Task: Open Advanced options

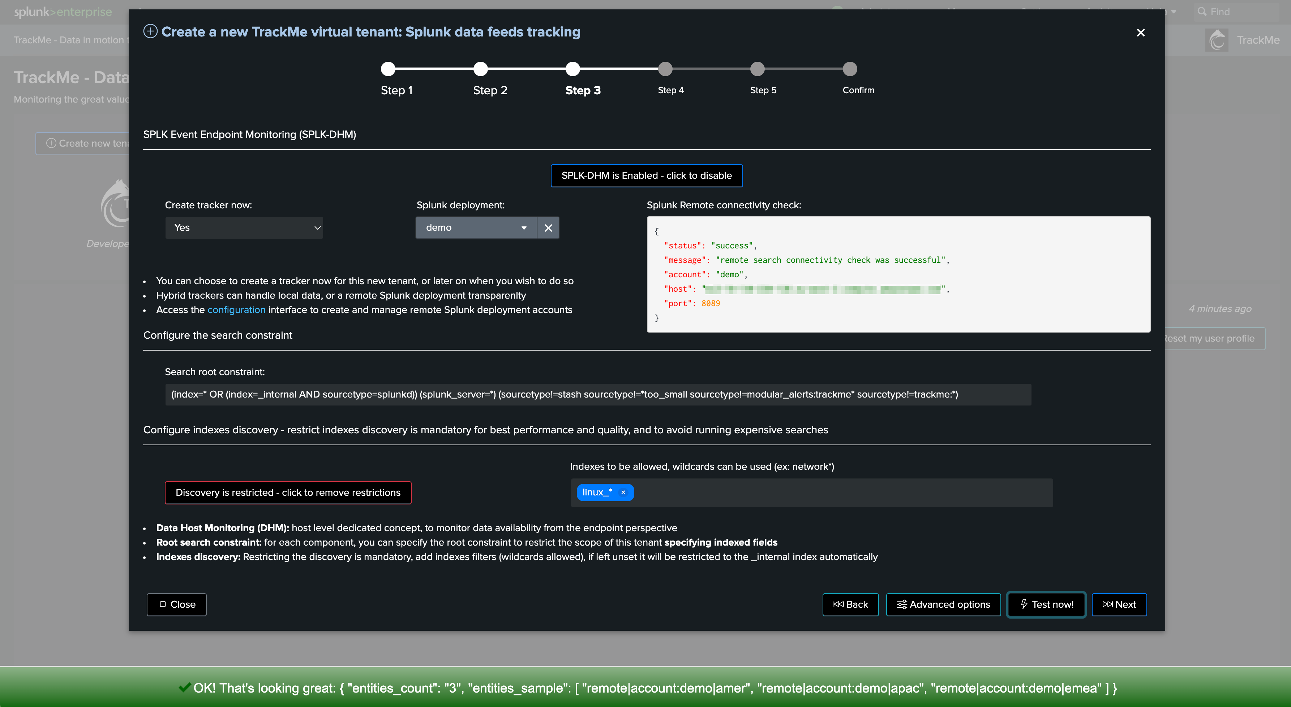Action: click(943, 604)
